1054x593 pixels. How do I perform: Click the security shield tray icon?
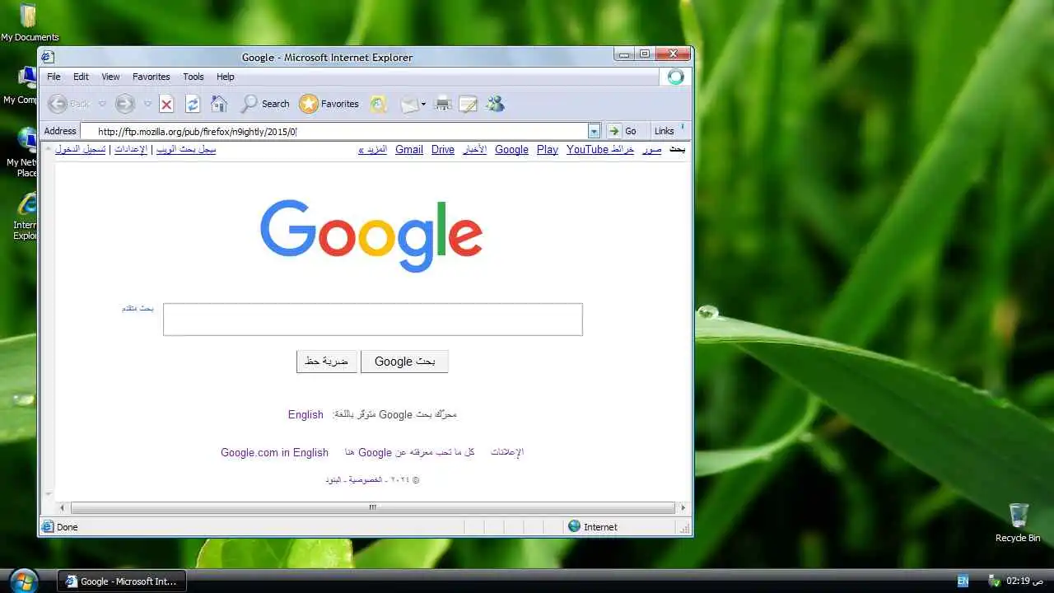[x=994, y=581]
